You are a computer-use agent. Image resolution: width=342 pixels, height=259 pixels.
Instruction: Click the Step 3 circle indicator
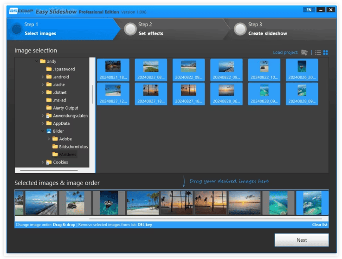[x=240, y=29]
